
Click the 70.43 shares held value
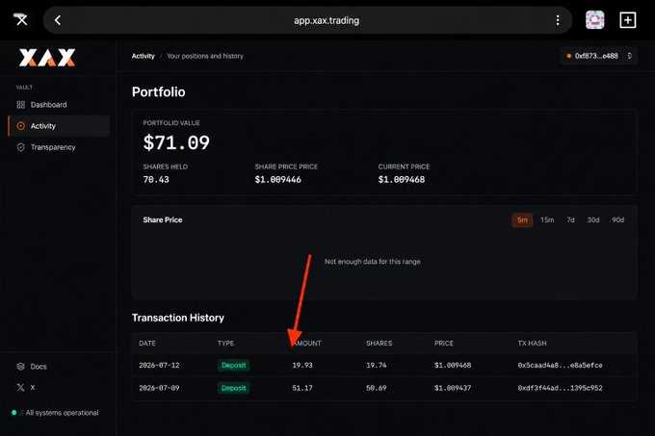pyautogui.click(x=156, y=180)
